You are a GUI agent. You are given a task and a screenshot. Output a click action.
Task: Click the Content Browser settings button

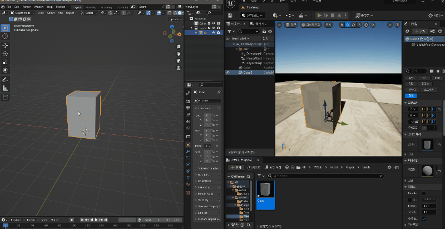click(x=393, y=167)
